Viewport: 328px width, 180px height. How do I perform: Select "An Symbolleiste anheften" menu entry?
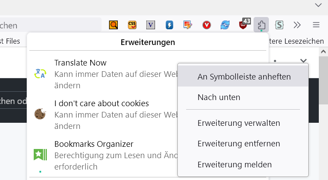click(x=244, y=77)
